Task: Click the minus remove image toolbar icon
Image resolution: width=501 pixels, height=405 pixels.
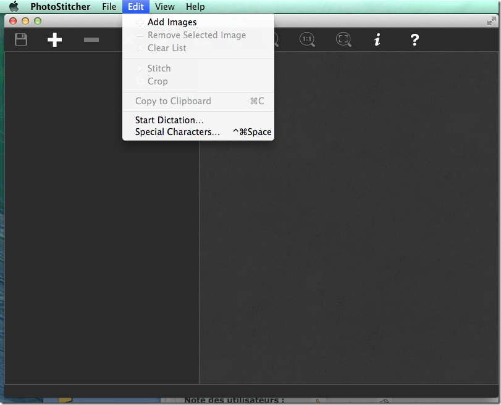Action: coord(91,40)
